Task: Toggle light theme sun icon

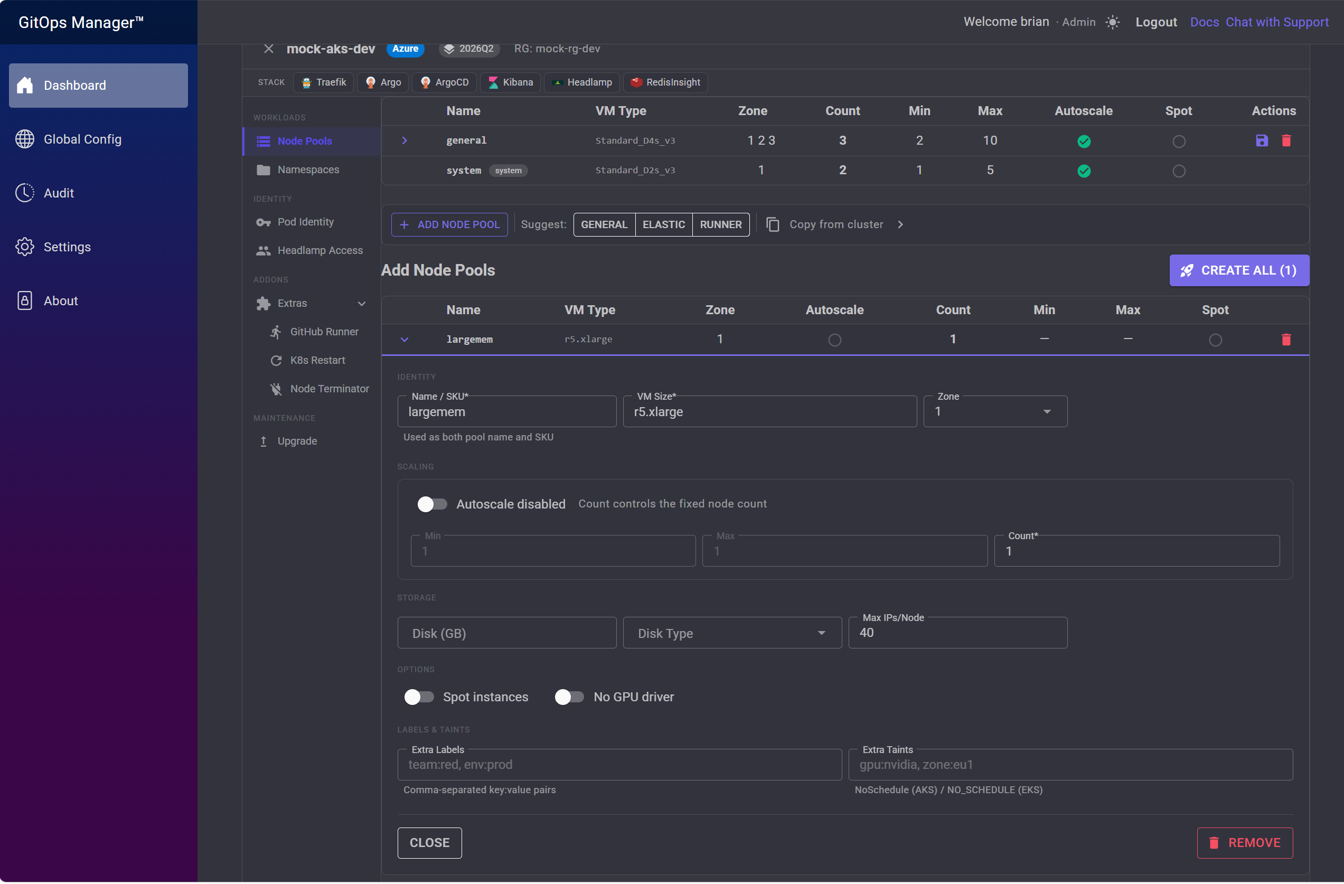Action: [1113, 22]
